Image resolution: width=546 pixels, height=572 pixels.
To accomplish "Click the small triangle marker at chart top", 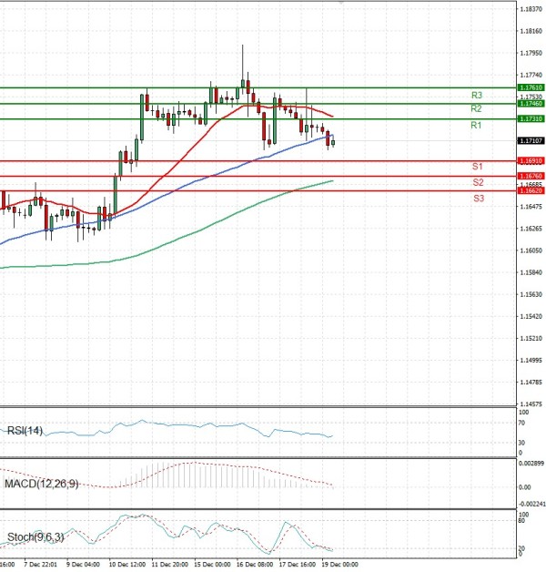I will tap(341, 4).
